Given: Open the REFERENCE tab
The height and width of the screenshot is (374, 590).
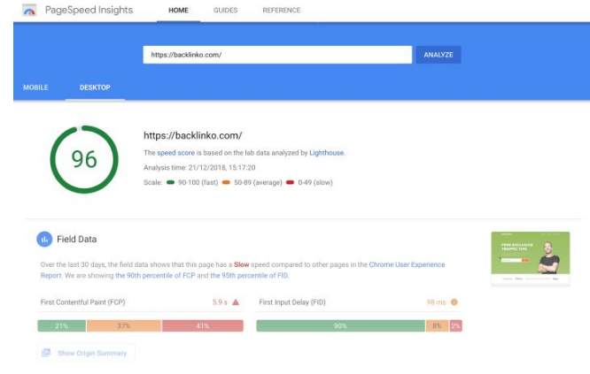Looking at the screenshot, I should click(282, 11).
